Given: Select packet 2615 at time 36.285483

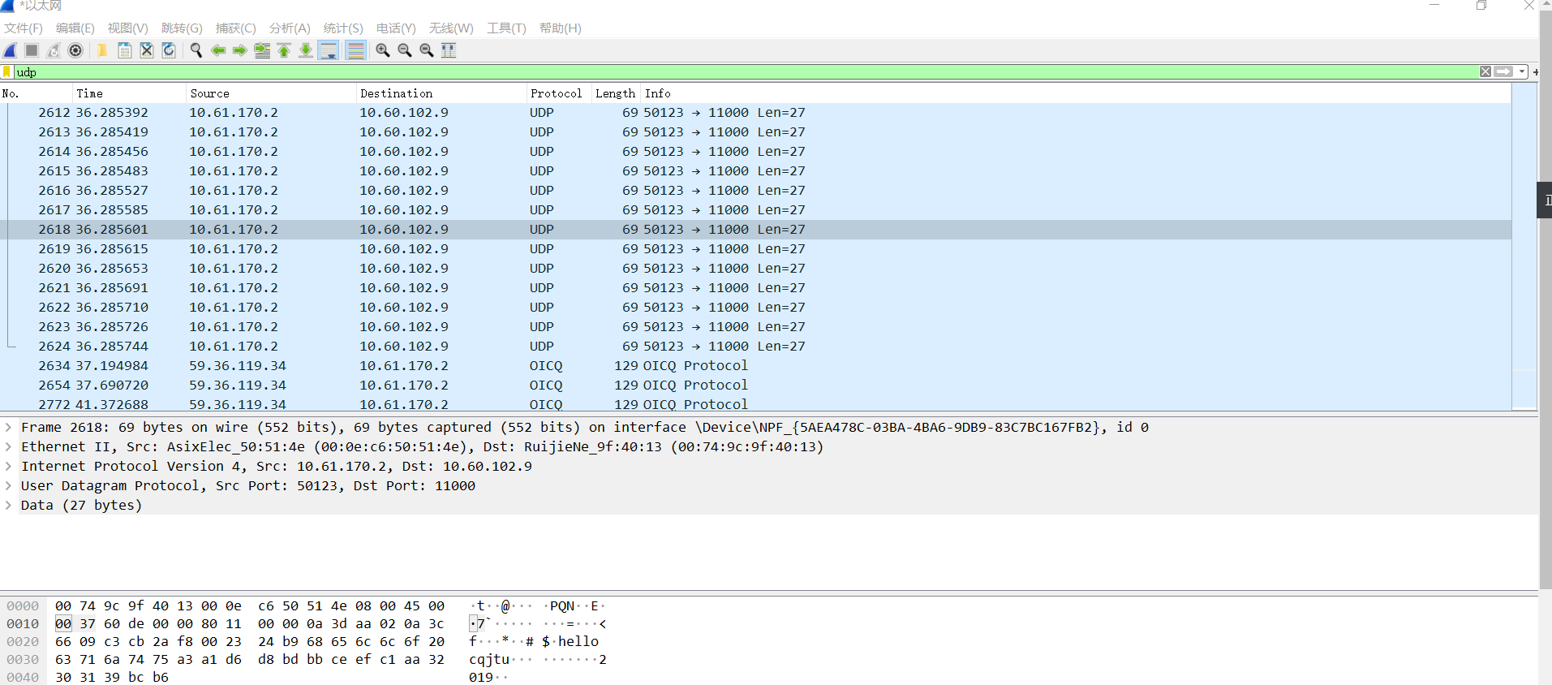Looking at the screenshot, I should (x=755, y=171).
